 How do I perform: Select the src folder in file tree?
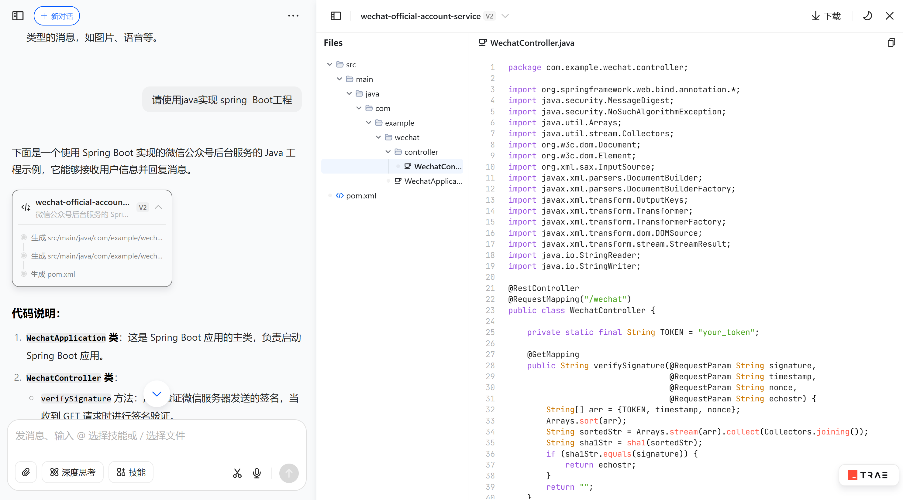(392, 64)
